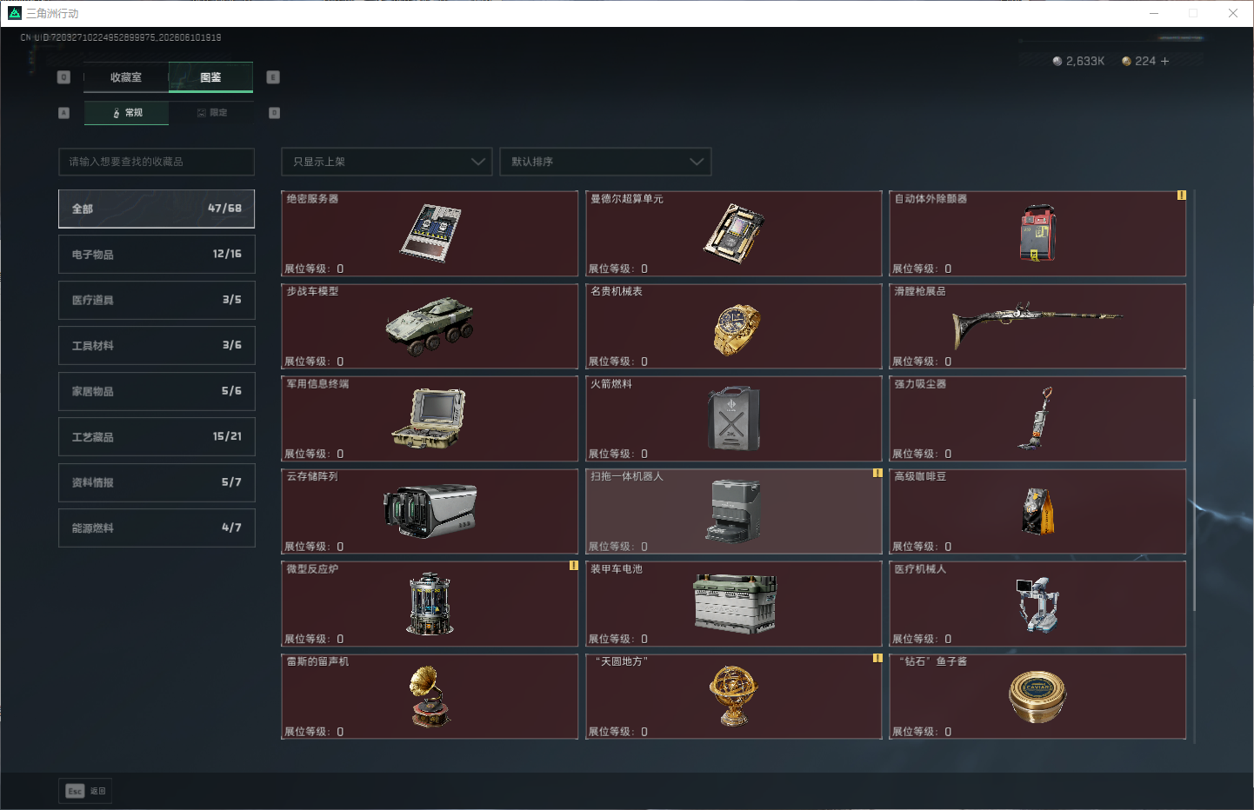
Task: Select the 医疗机械人 medical robot icon
Action: click(1037, 604)
